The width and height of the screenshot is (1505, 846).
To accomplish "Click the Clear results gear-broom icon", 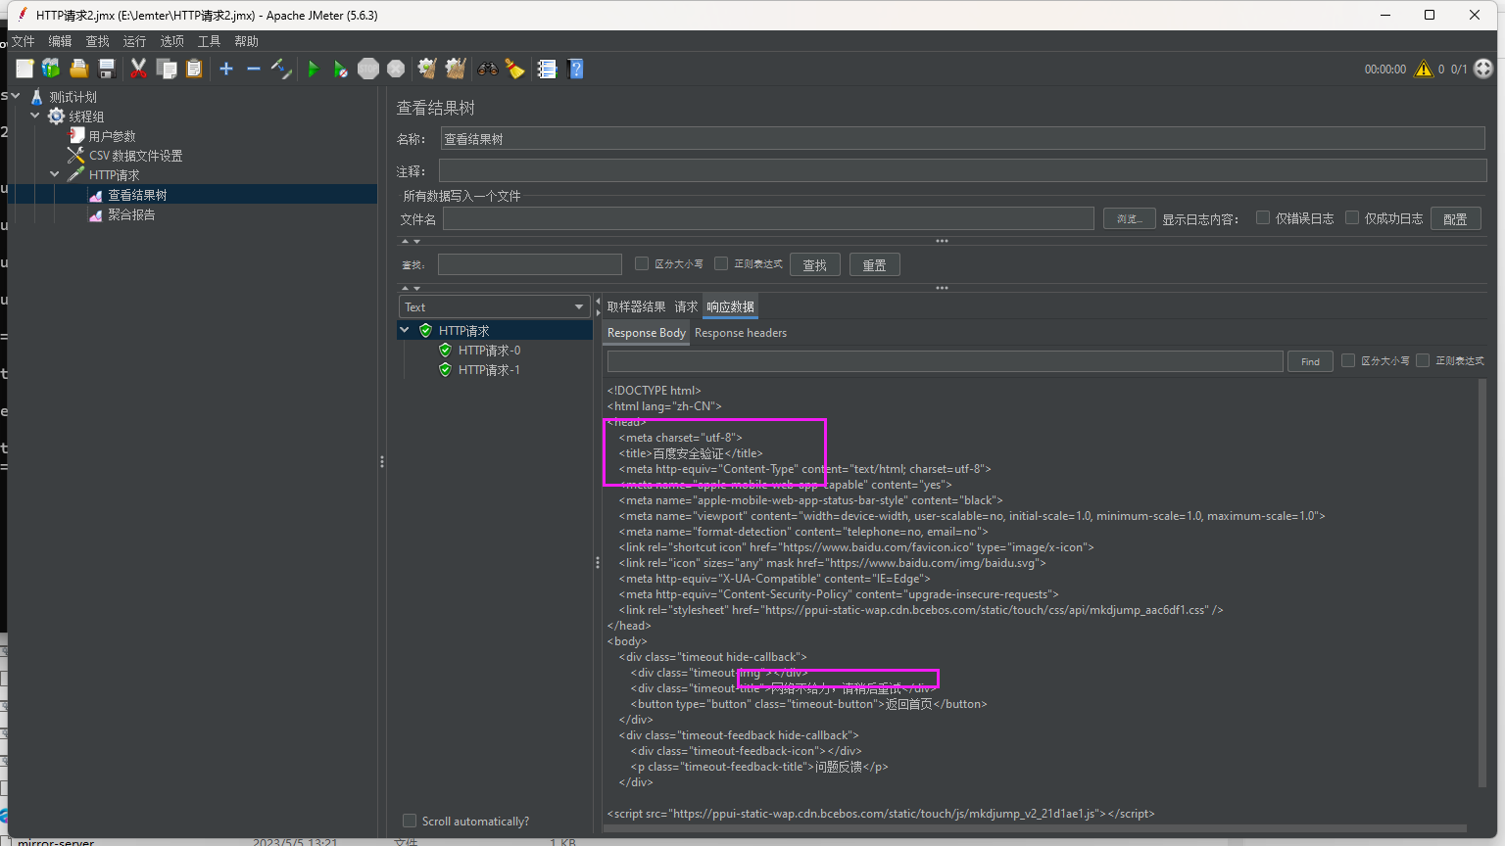I will tap(427, 69).
